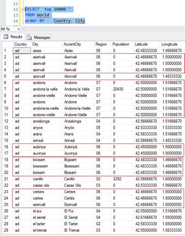Select row header number 7
This screenshot has width=185, height=236.
point(5,89)
